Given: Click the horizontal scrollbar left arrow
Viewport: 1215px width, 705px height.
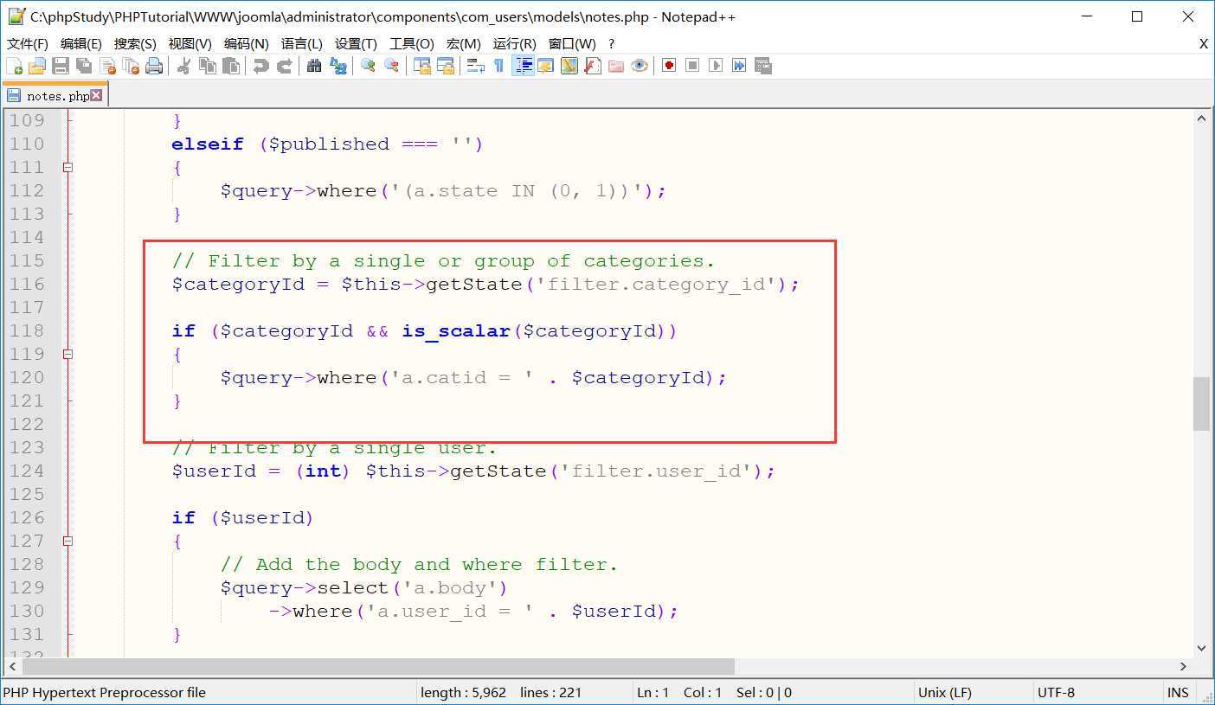Looking at the screenshot, I should 12,666.
